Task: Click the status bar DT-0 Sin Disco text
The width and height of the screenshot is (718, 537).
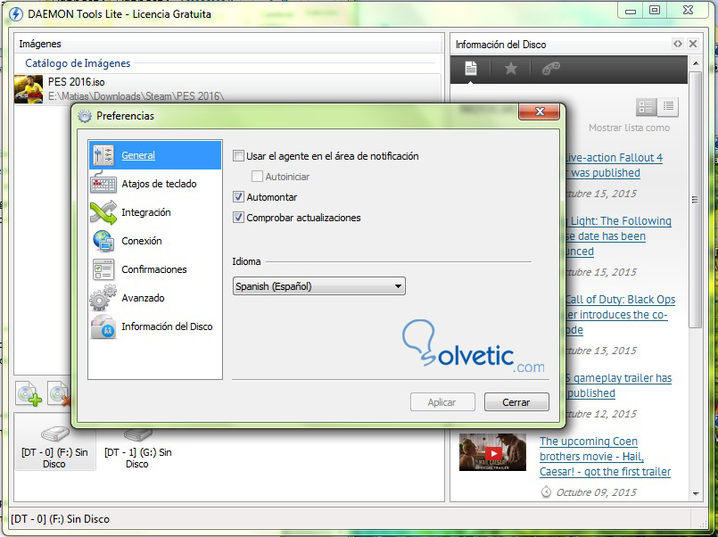Action: point(60,519)
